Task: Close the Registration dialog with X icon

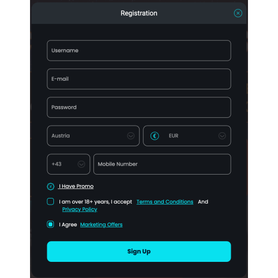Action: 238,13
